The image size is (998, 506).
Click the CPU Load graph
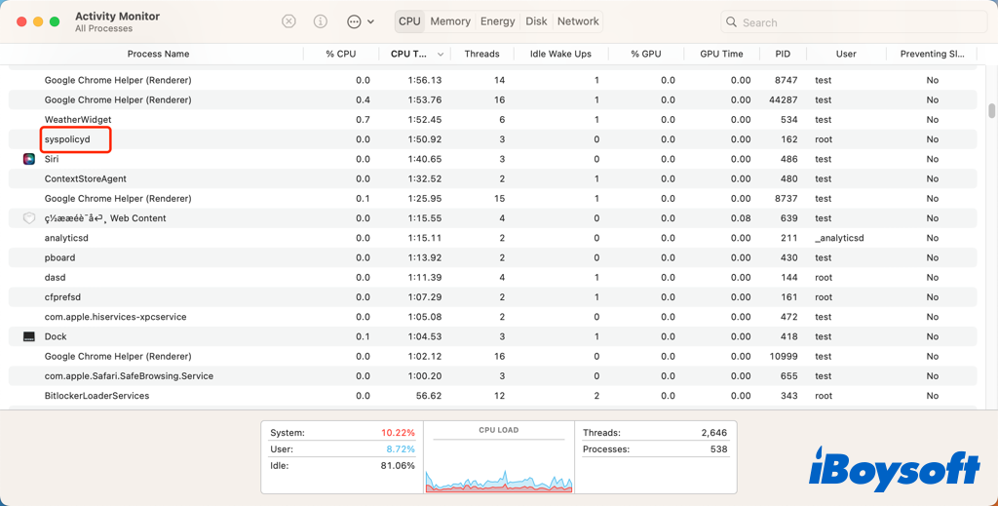498,463
